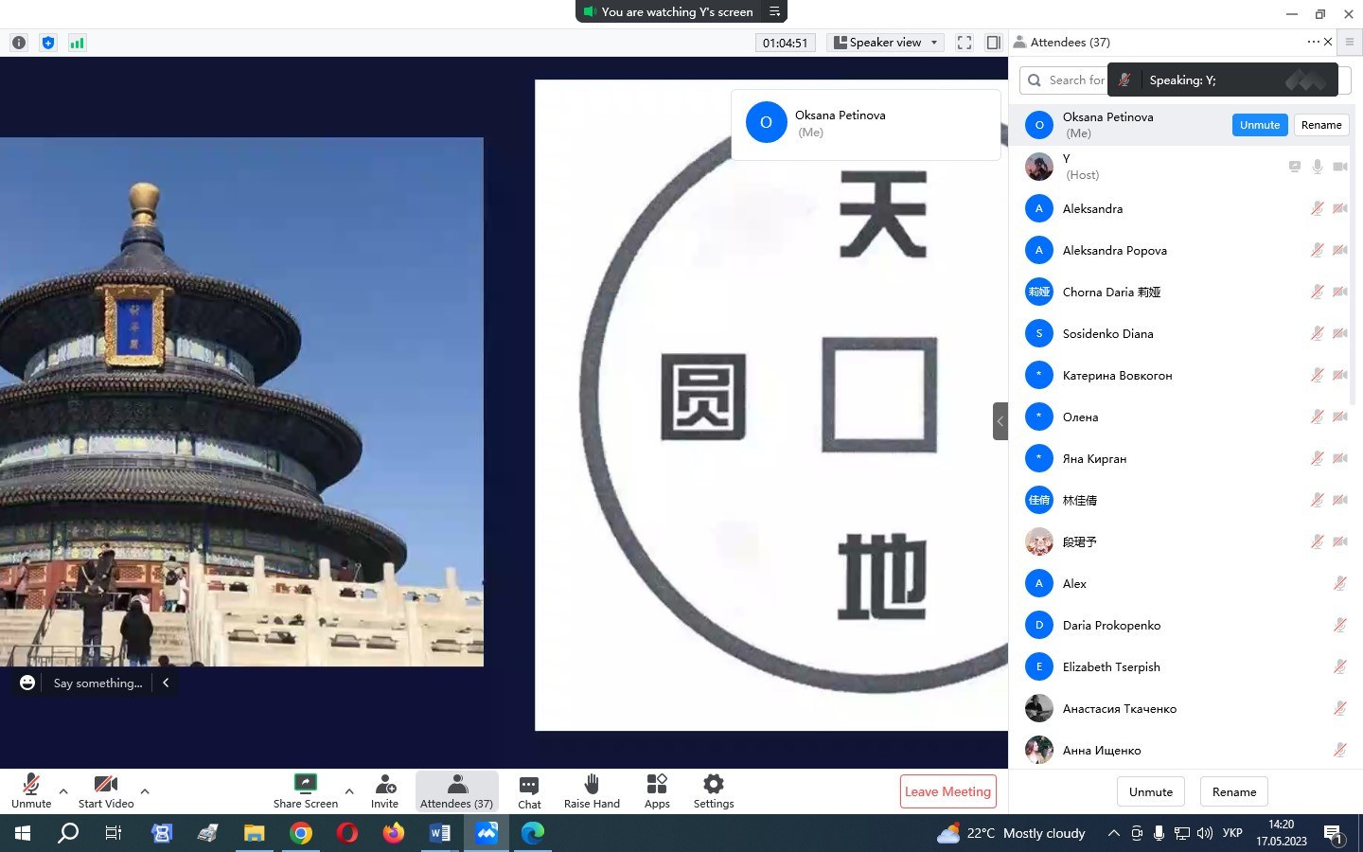Open the Apps menu
Viewport: 1363px width, 852px height.
657,791
